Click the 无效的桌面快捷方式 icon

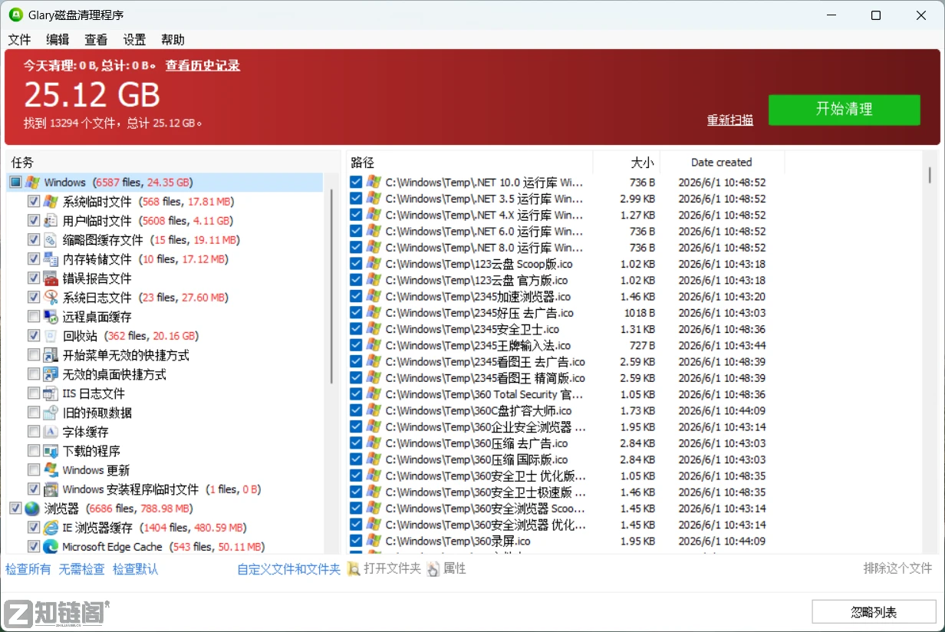point(51,374)
